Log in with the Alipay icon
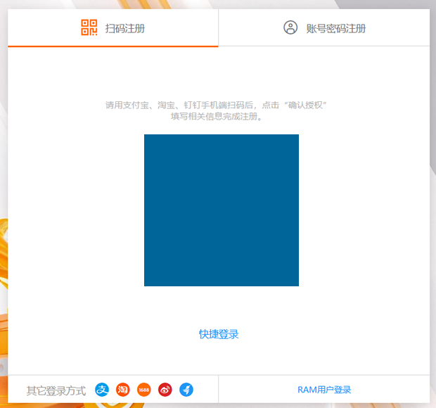 tap(102, 390)
